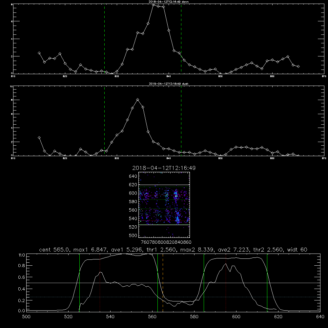This screenshot has height=328, width=328.
Task: Click the detector image's y-axis label 520
Action: pyautogui.click(x=133, y=227)
